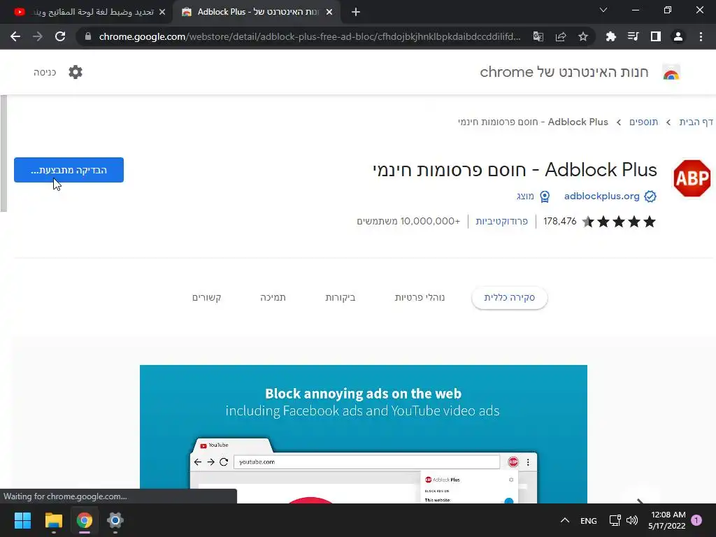Click the share page icon
716x537 pixels.
[x=561, y=36]
